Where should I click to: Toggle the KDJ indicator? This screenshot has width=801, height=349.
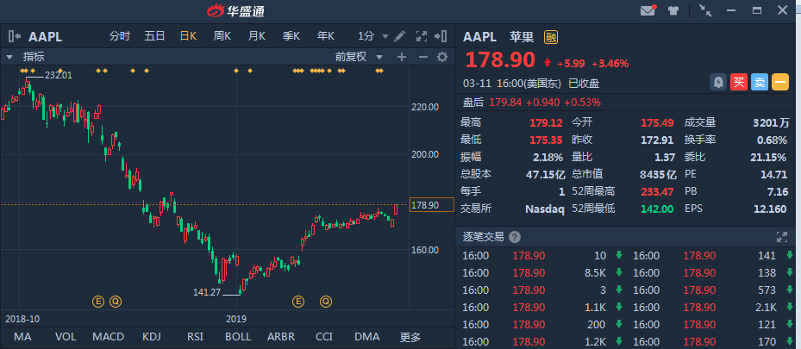151,337
